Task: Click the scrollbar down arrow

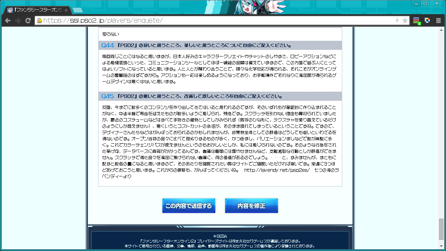Action: pos(441,247)
